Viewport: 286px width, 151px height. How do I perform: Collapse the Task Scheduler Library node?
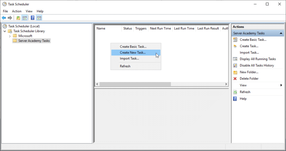[4, 31]
